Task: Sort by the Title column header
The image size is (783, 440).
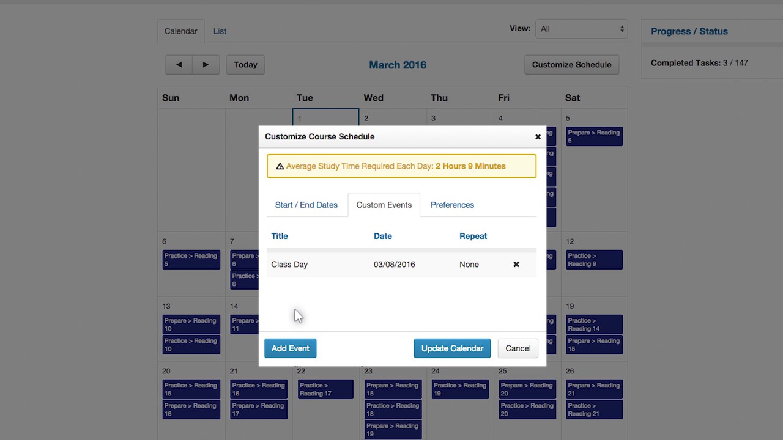Action: coord(279,236)
